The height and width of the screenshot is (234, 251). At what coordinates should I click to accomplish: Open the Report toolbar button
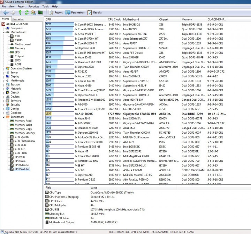click(55, 12)
